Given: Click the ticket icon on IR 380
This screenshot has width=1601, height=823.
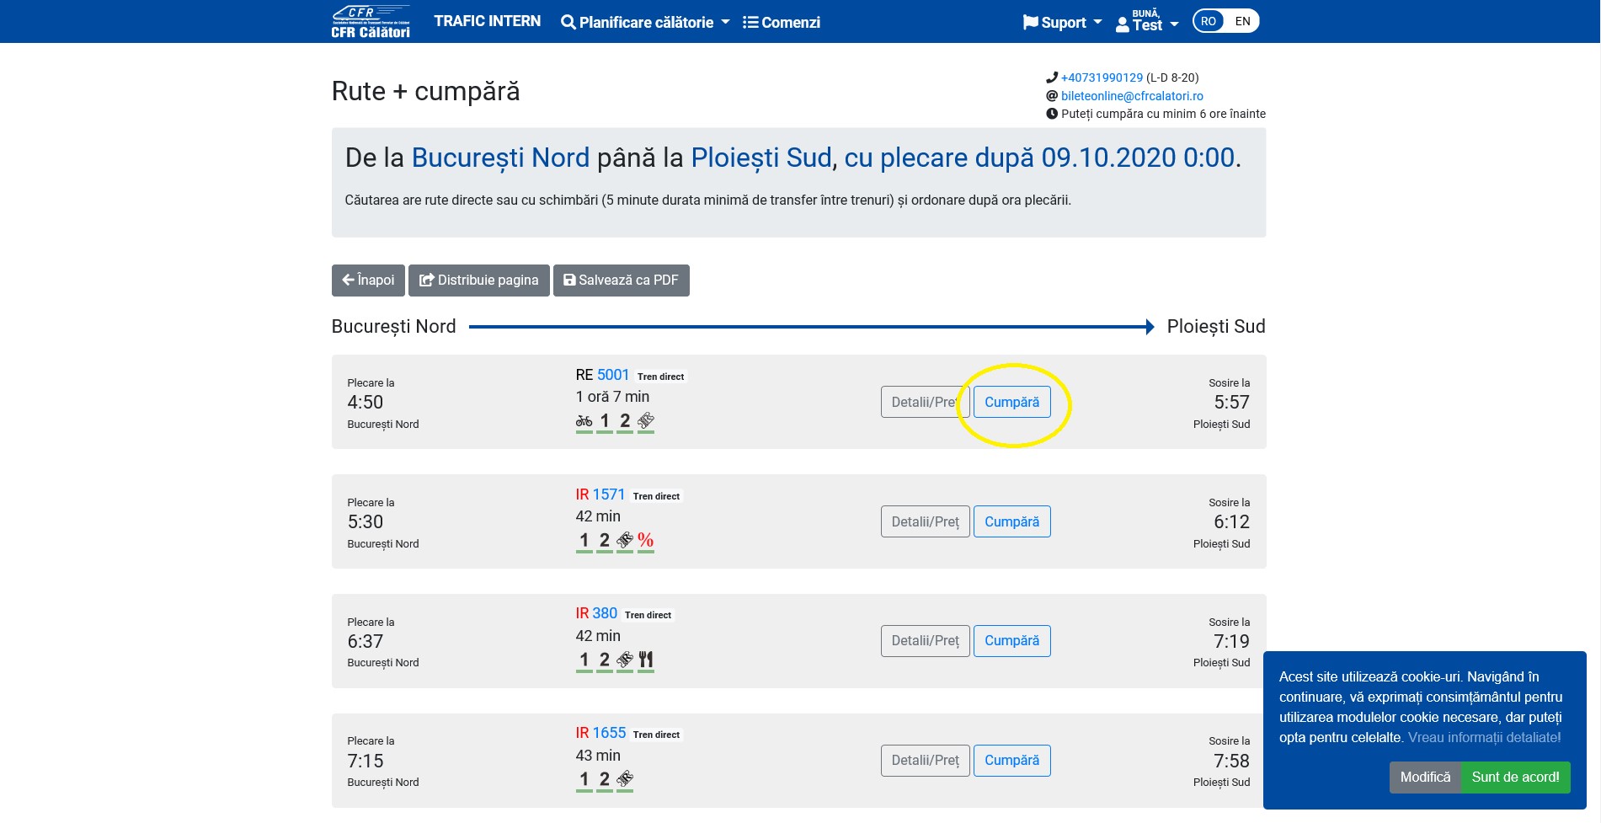Looking at the screenshot, I should [625, 660].
